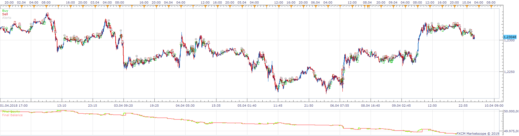
Task: Click the 05.04 01:40 axis label
Action: coord(247,106)
